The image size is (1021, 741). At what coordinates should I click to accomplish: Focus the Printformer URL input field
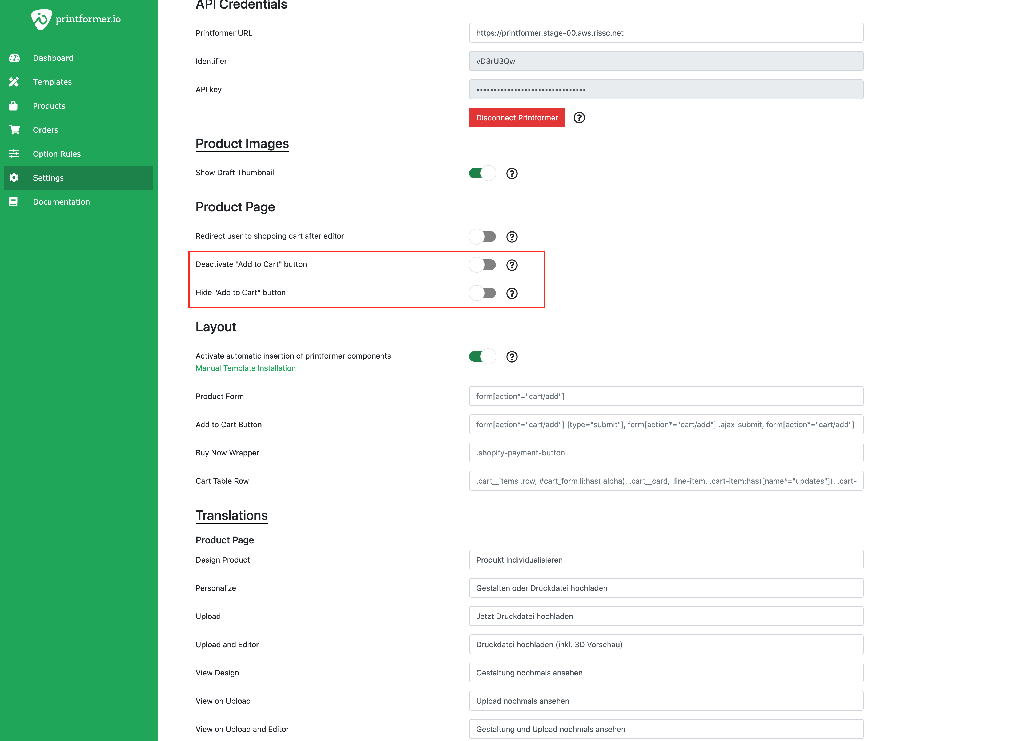666,33
